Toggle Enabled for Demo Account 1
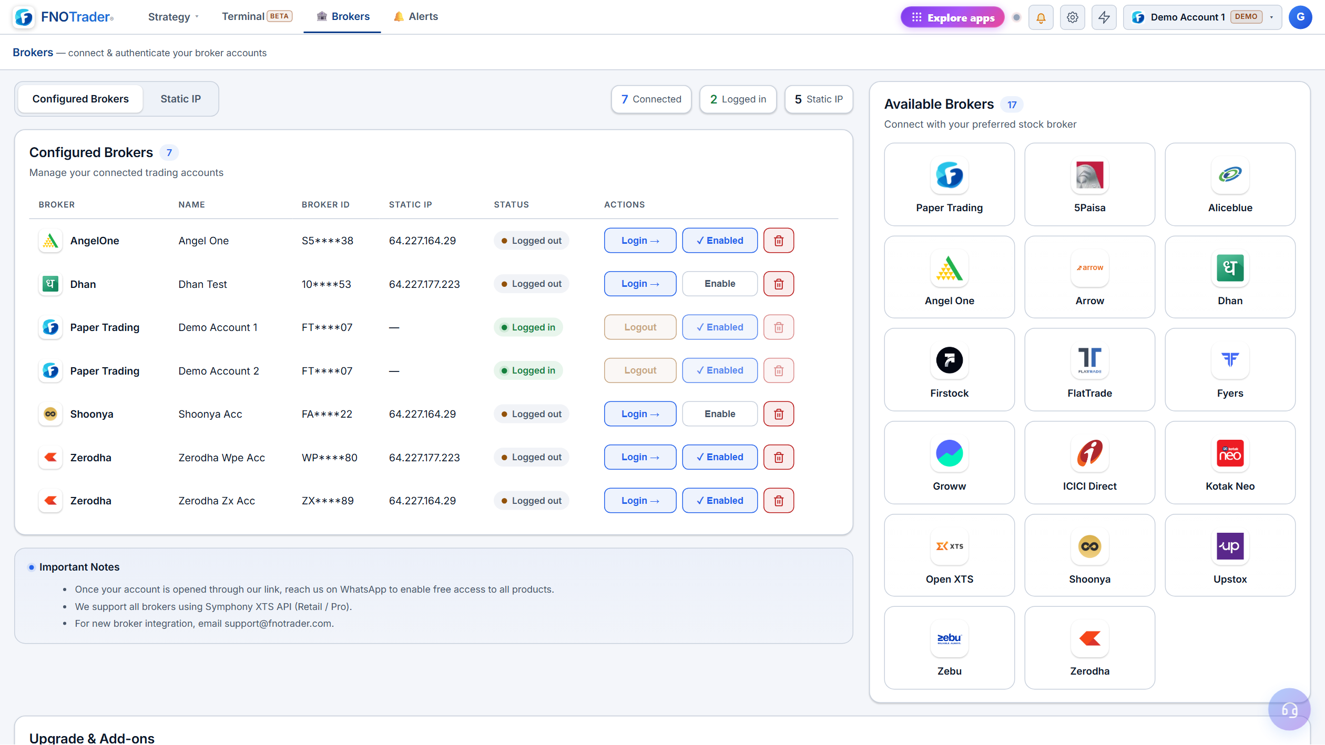The height and width of the screenshot is (745, 1325). click(x=720, y=327)
